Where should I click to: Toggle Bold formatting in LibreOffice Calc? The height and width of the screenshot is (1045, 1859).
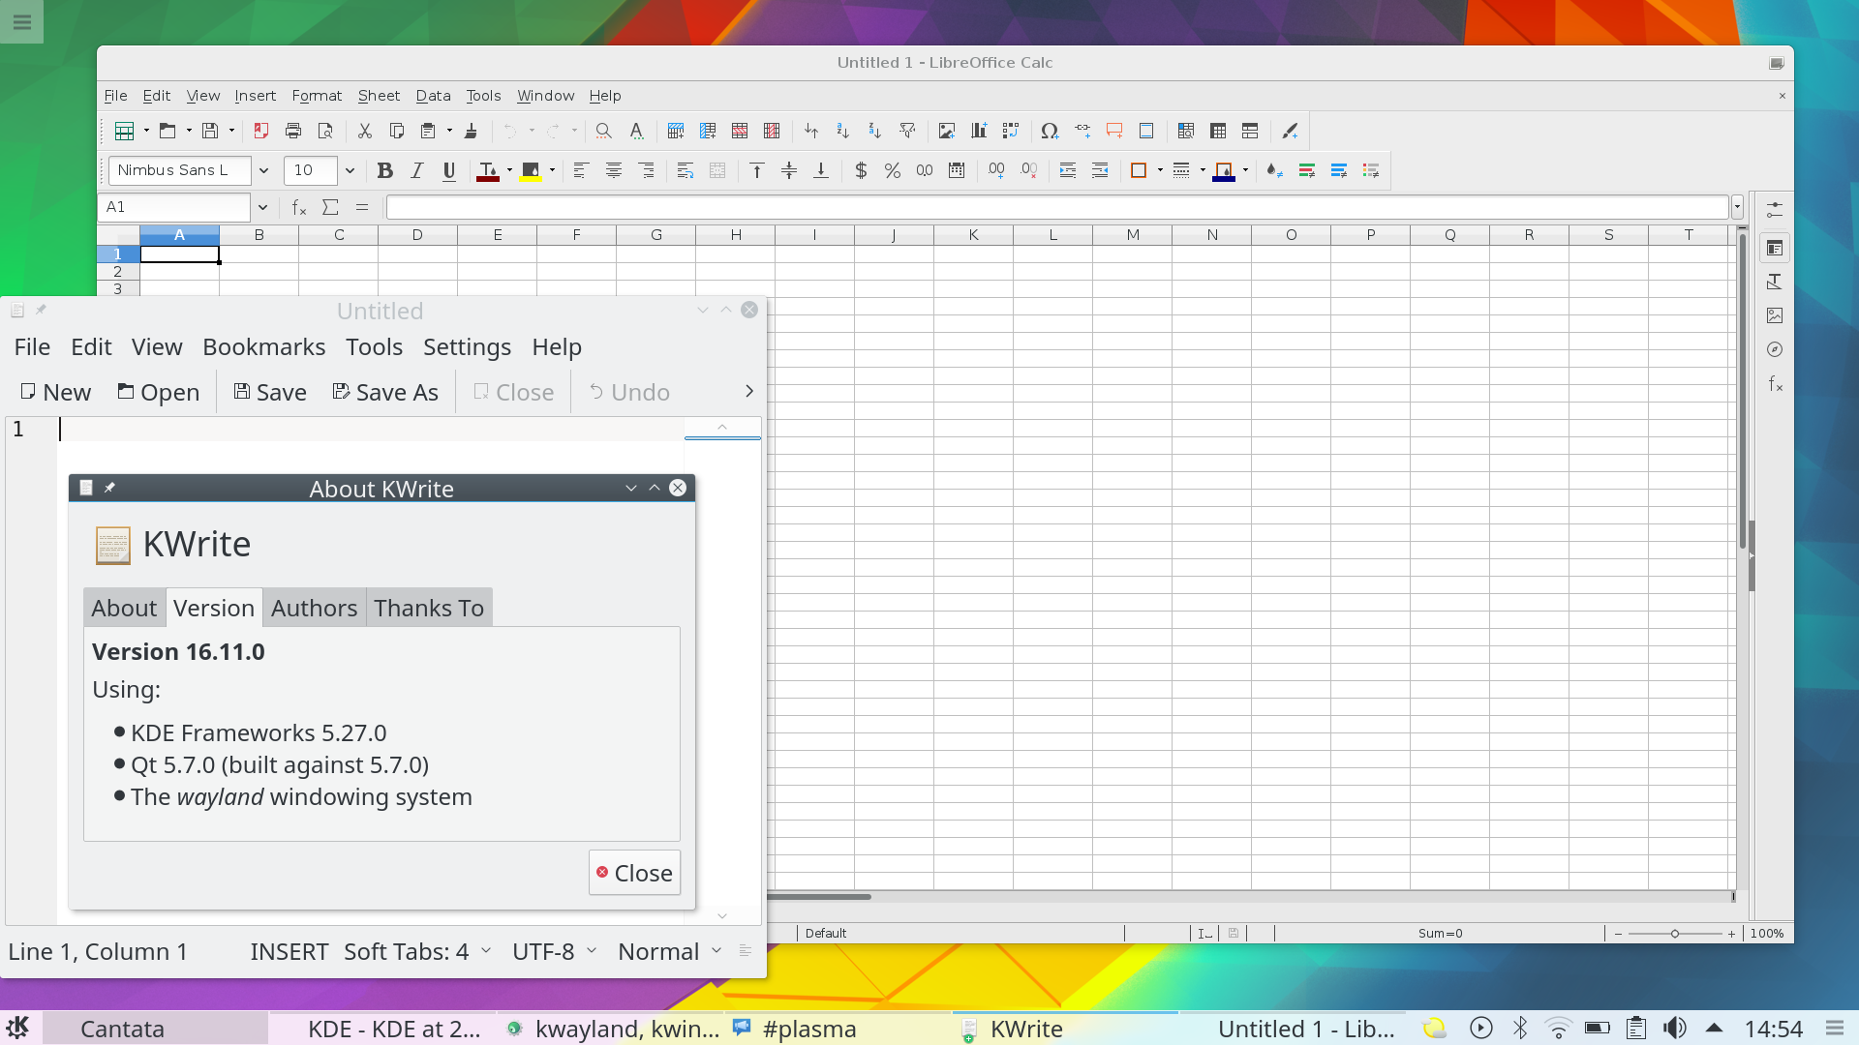(383, 169)
